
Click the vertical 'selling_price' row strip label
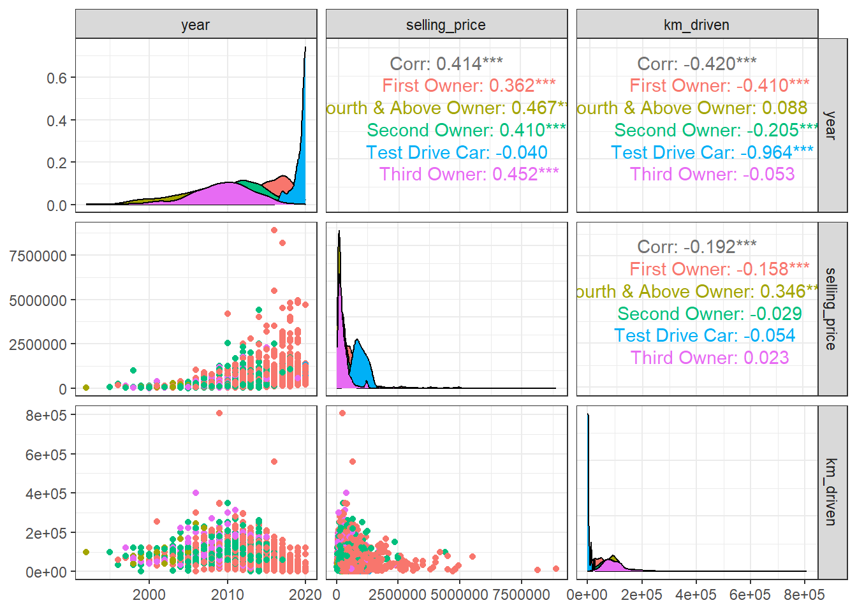(x=831, y=309)
